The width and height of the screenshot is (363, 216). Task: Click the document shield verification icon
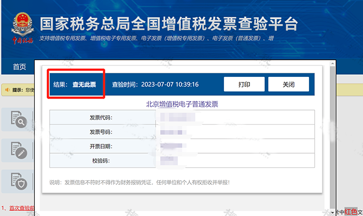[19, 181]
